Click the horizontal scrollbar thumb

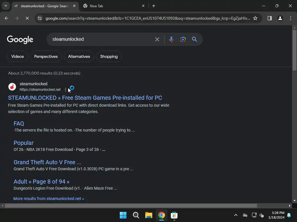(131, 206)
